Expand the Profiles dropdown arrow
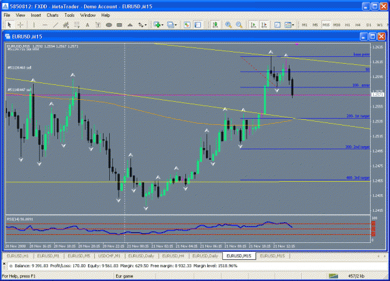 click(x=175, y=25)
